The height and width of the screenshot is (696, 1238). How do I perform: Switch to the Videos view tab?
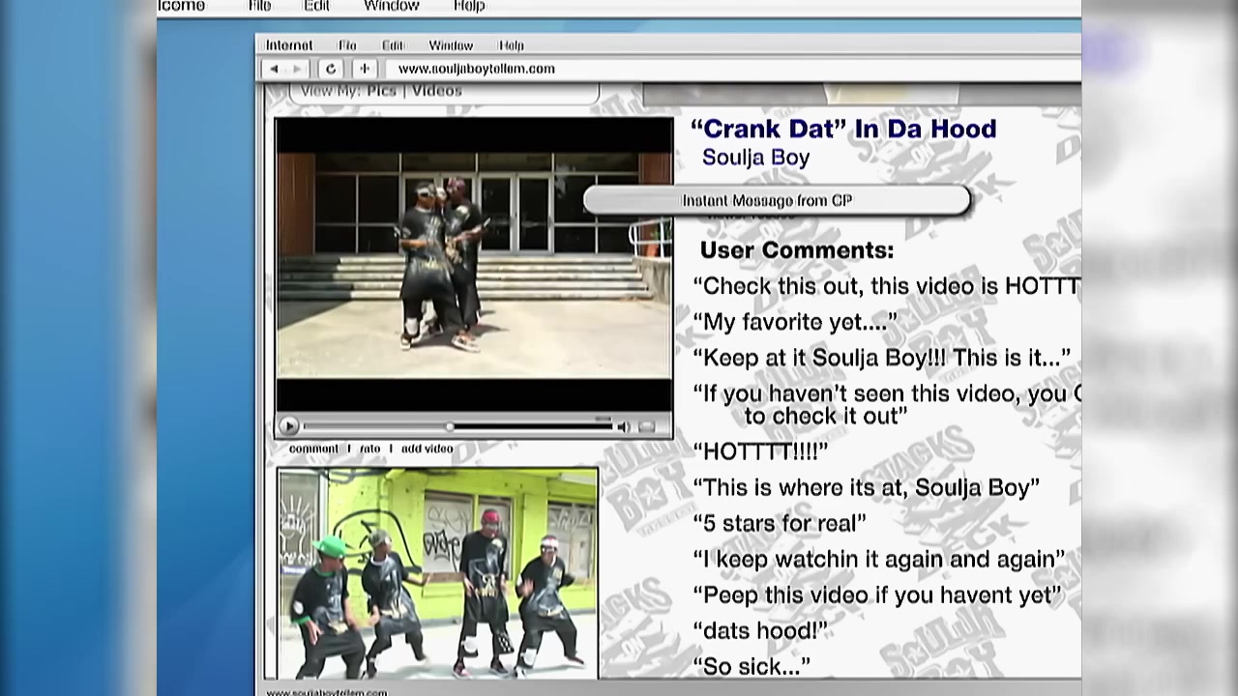click(437, 91)
